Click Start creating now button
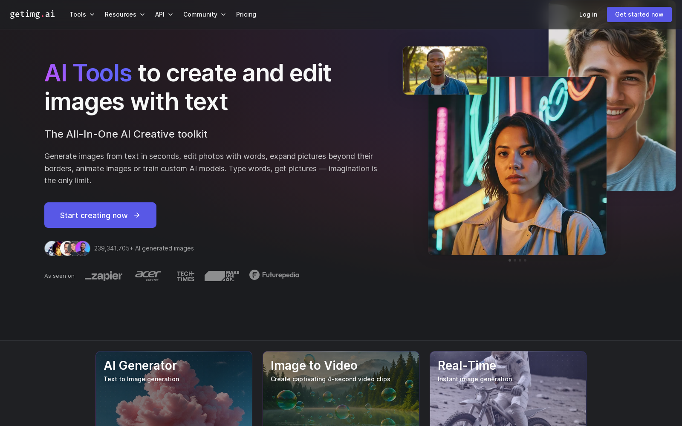 tap(100, 215)
